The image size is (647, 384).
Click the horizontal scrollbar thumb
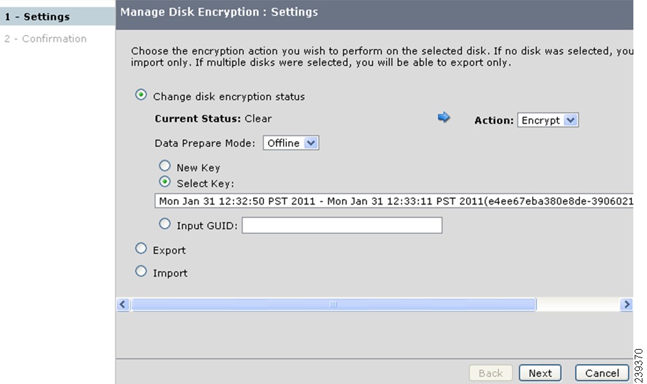point(334,304)
